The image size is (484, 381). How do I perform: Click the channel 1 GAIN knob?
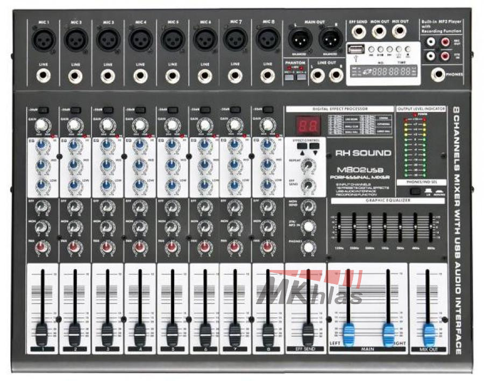point(42,125)
